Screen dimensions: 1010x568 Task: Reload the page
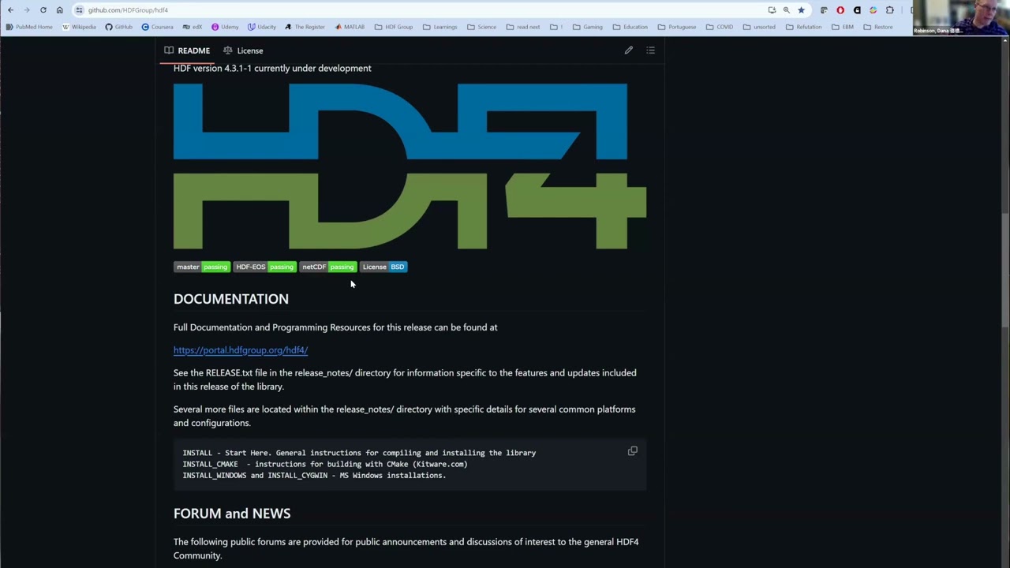[x=43, y=10]
